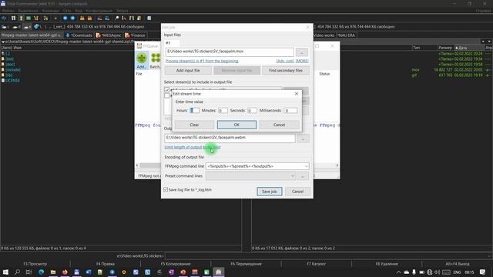
Task: Click the Seconds input field
Action: [x=252, y=111]
